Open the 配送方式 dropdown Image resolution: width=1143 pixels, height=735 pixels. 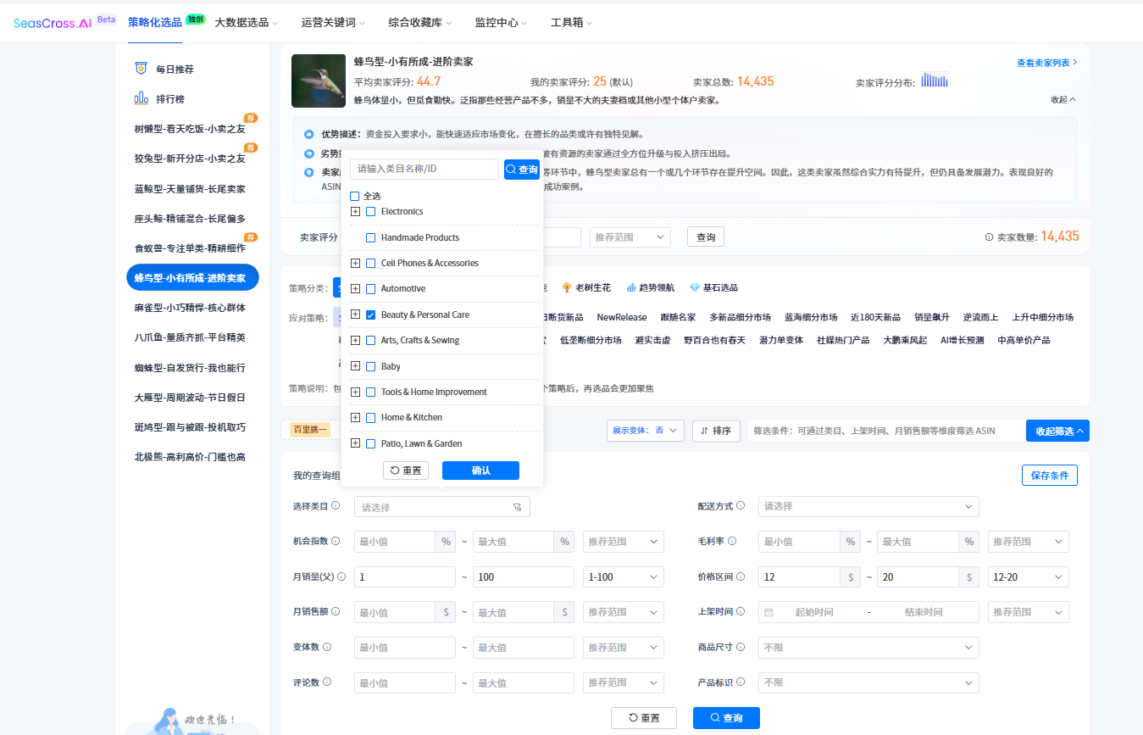[868, 506]
